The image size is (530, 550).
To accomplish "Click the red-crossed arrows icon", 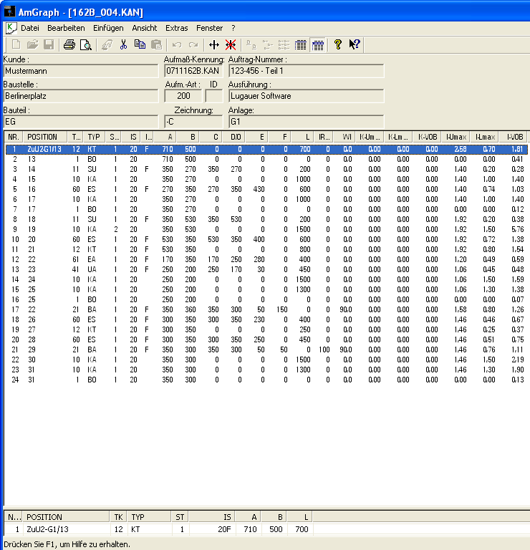I will (x=231, y=44).
